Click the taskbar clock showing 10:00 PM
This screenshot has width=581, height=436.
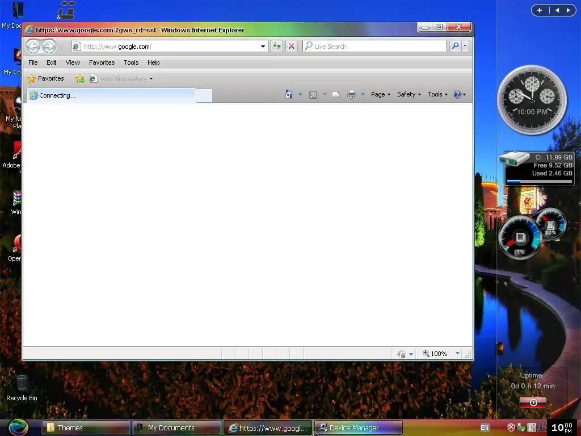point(562,428)
